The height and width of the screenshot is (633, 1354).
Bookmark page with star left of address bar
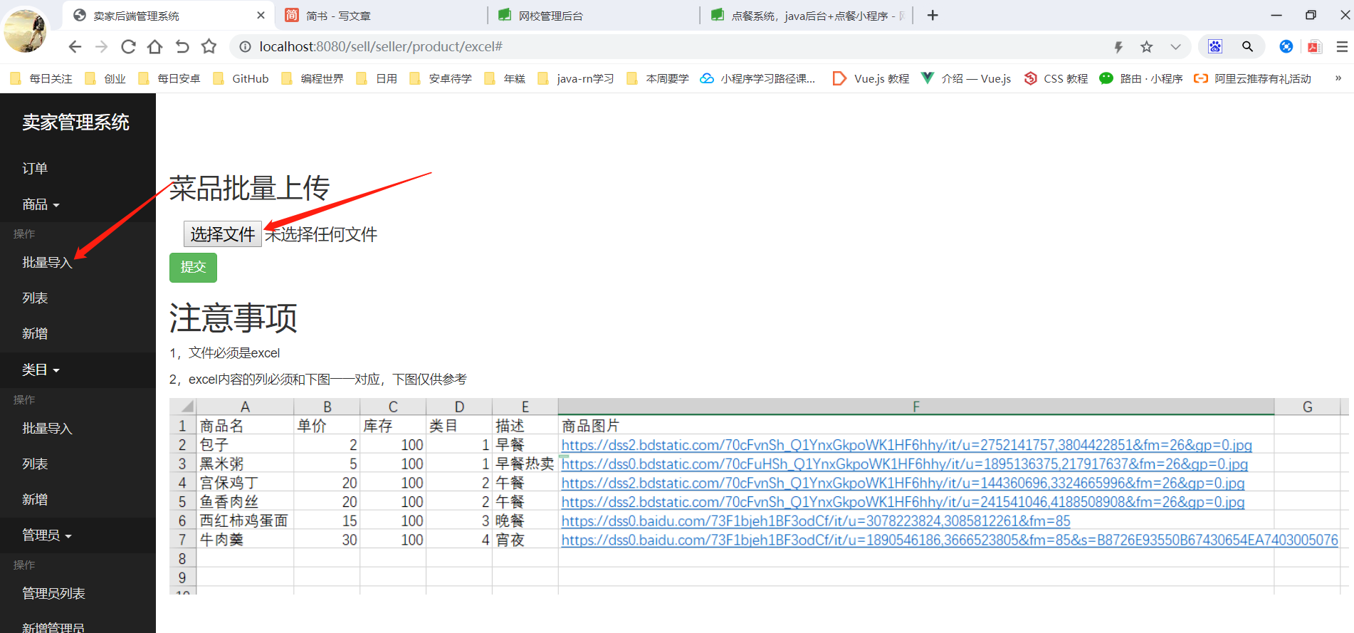click(209, 47)
